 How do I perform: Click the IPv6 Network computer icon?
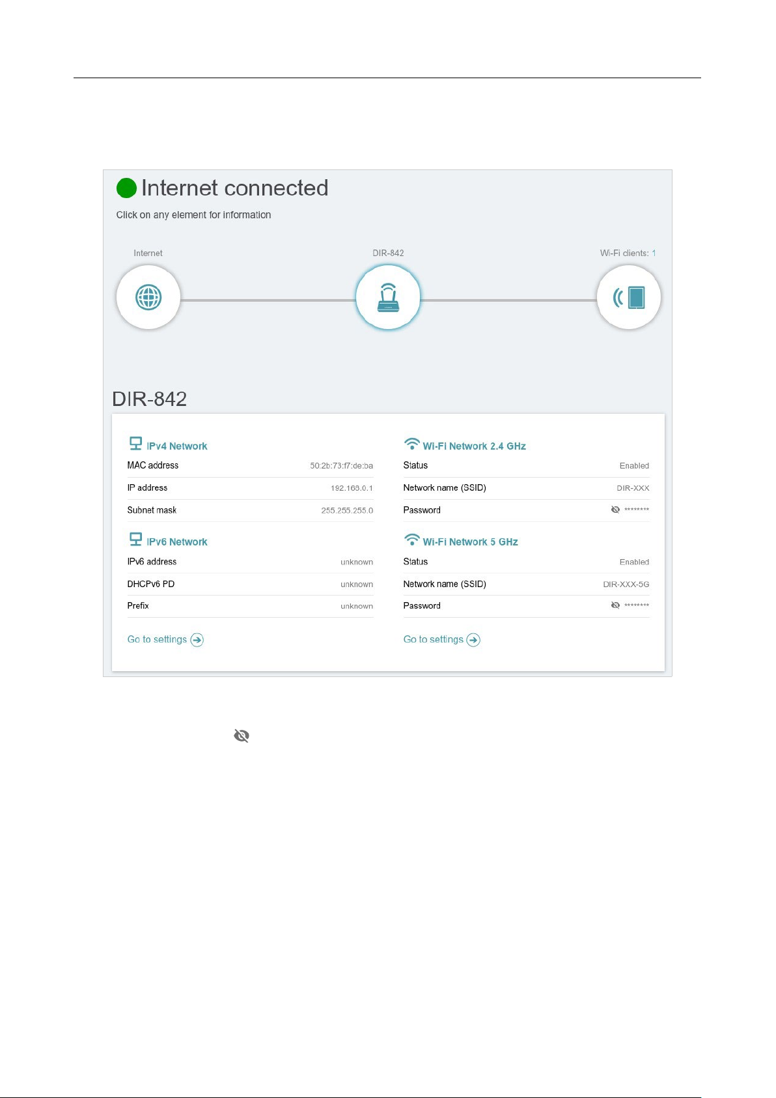pos(135,540)
